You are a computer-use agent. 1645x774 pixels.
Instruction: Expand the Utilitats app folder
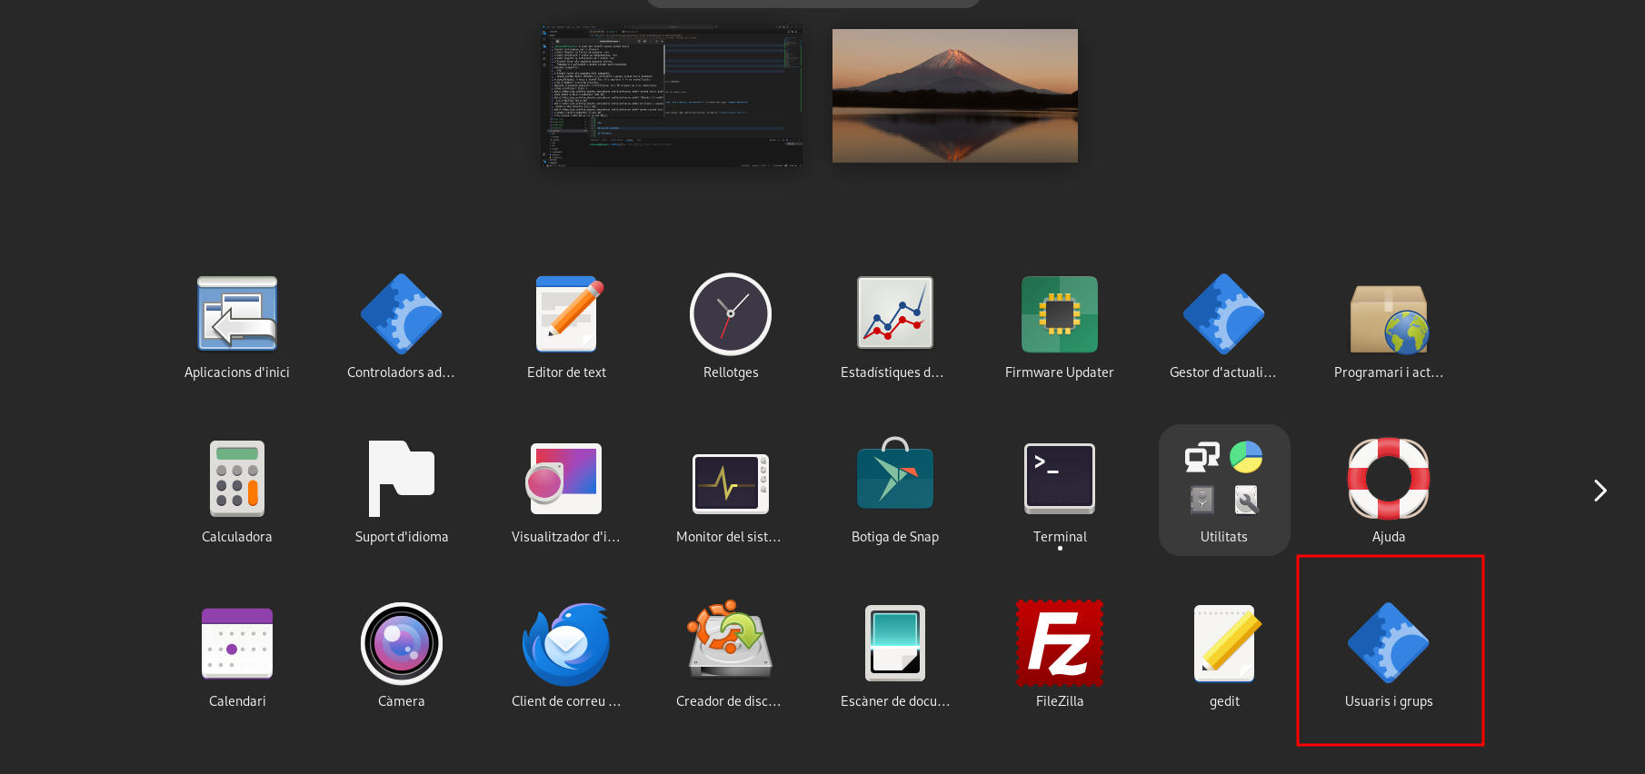click(1224, 489)
